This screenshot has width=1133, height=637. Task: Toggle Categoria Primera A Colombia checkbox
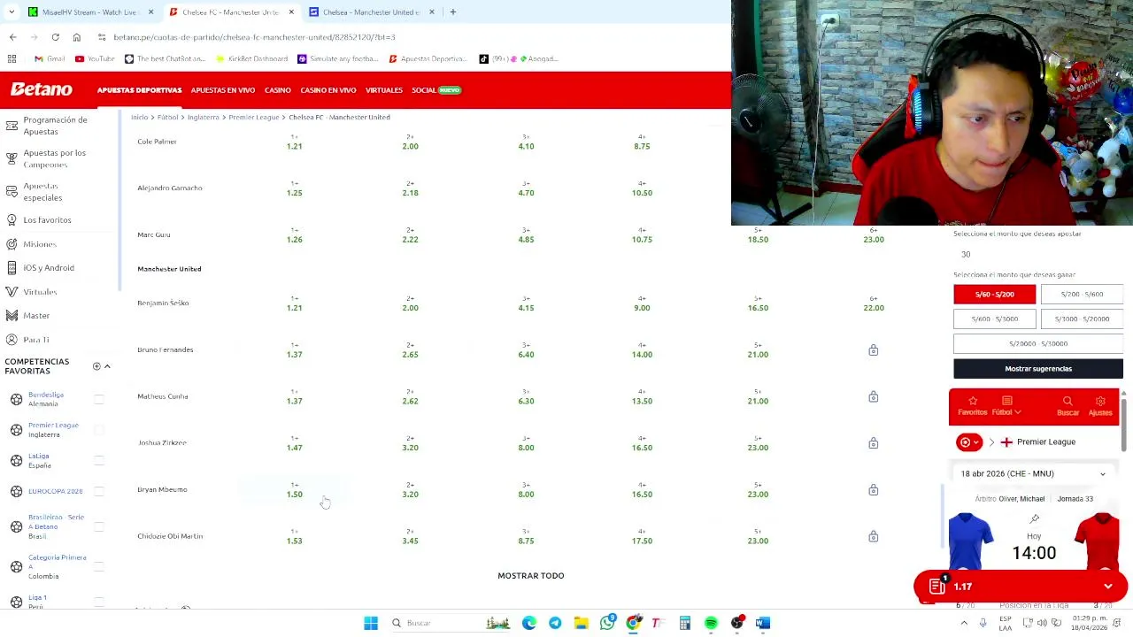tap(99, 566)
